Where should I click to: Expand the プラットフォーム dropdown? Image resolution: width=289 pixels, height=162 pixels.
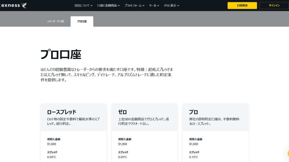coord(134,5)
